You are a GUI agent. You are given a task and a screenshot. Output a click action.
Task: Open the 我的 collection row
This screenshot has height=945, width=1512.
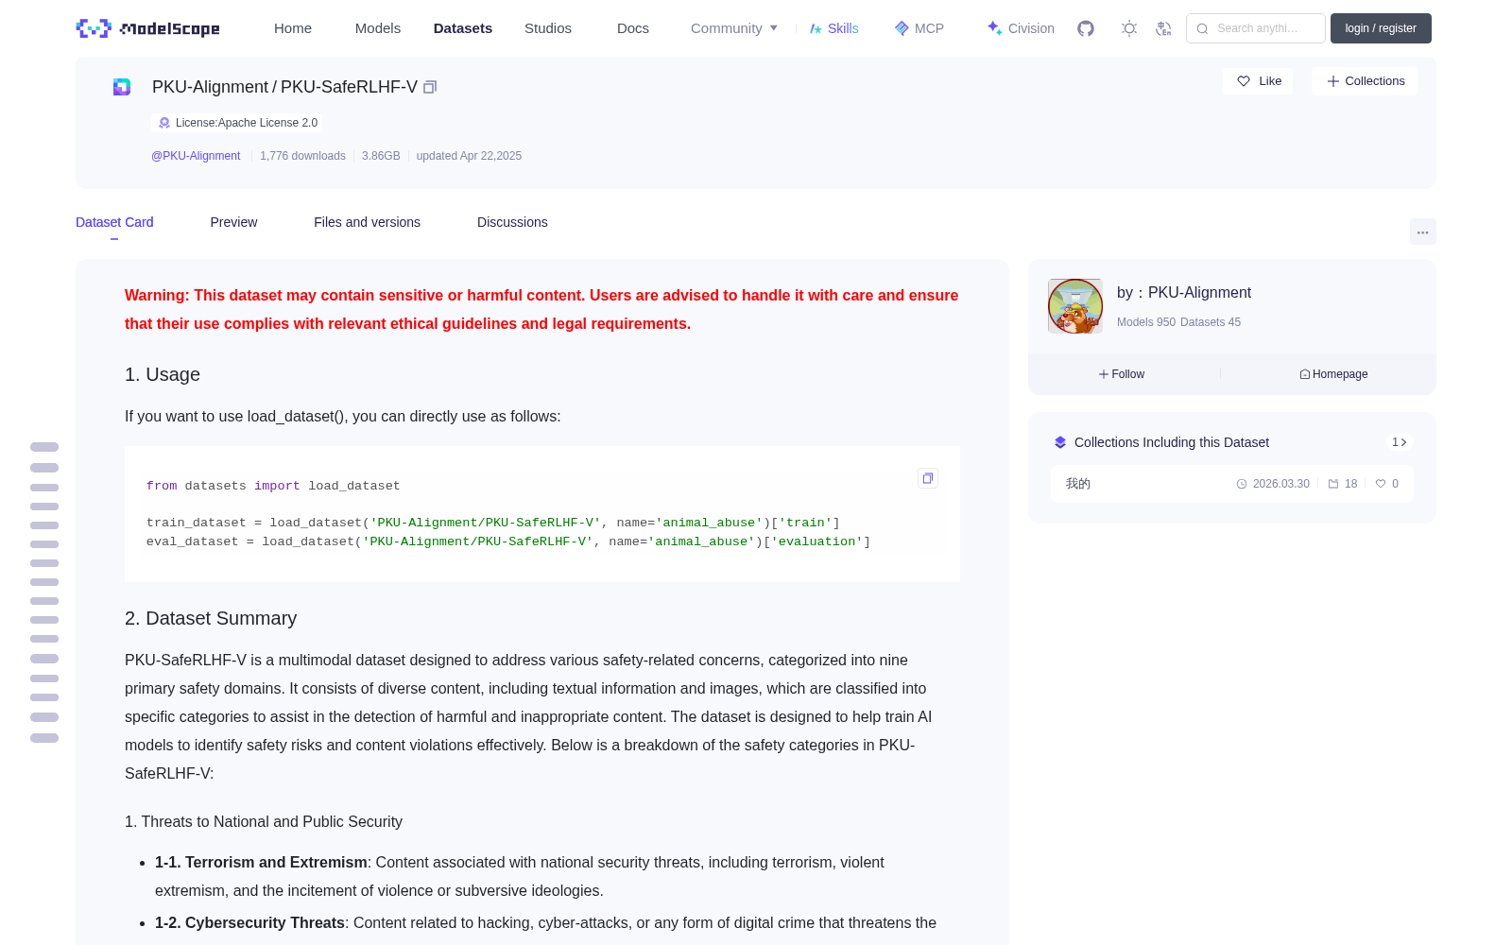(1232, 484)
